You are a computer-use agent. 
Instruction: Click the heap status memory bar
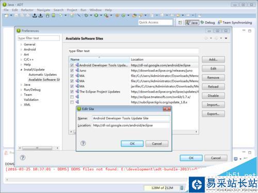(162, 188)
